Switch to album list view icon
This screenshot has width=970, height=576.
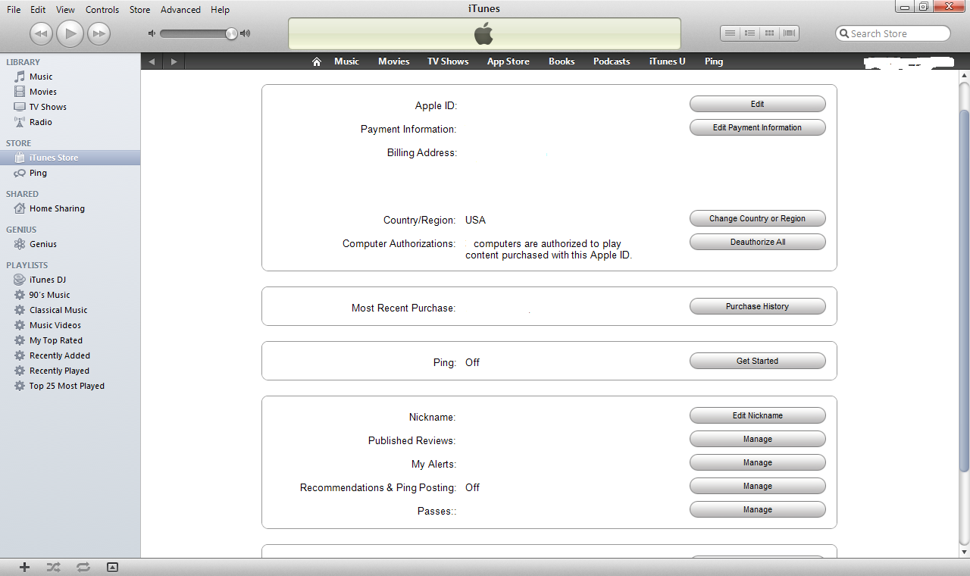749,33
